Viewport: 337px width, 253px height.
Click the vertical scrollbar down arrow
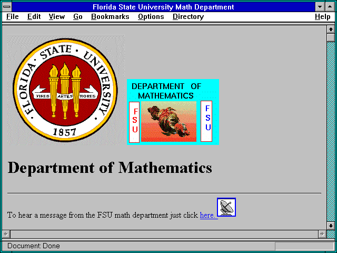pos(331,226)
